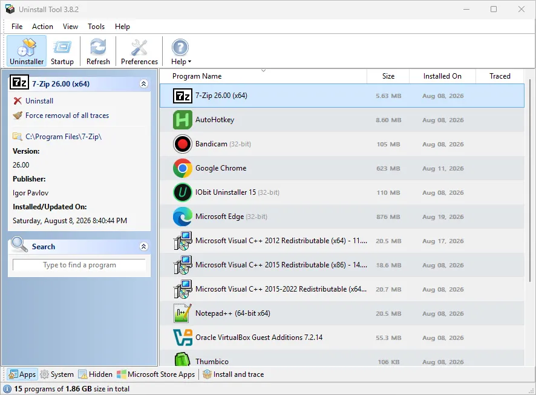Screen dimensions: 536x395
Task: Select the Visual C++ 2012 Redistributable icon
Action: click(x=183, y=241)
